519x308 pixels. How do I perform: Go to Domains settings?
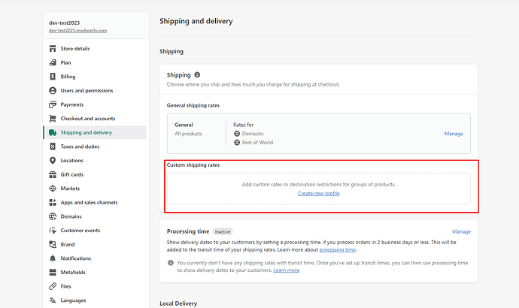pos(72,216)
